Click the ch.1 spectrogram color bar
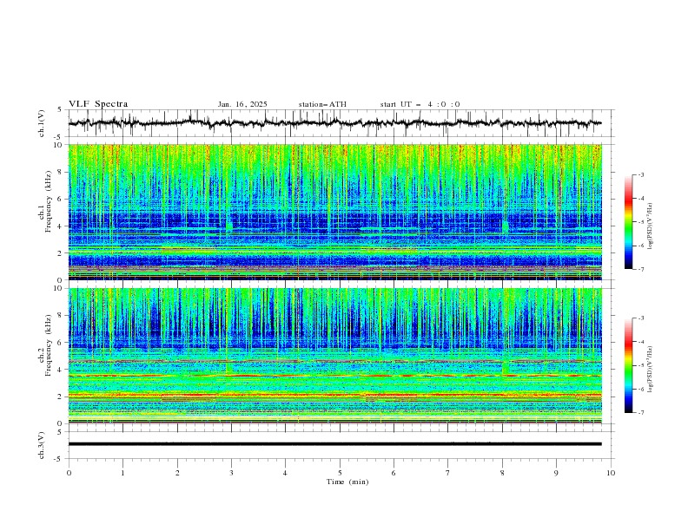 tap(628, 222)
